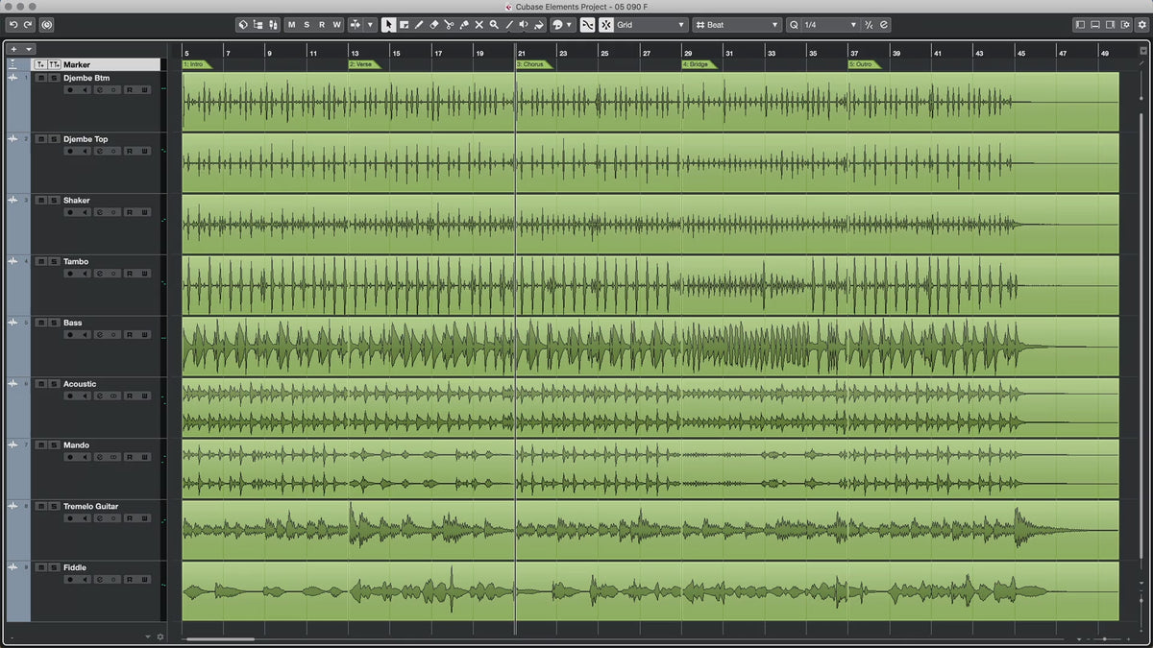This screenshot has width=1153, height=648.
Task: Select the Draw pencil tool
Action: point(419,25)
